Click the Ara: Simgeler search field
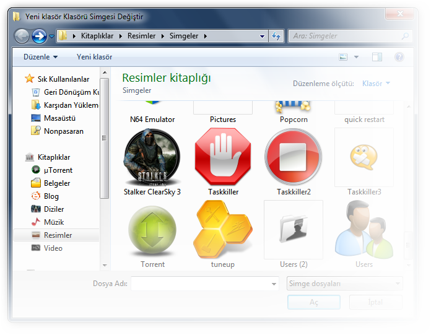Image resolution: width=431 pixels, height=335 pixels. [350, 36]
